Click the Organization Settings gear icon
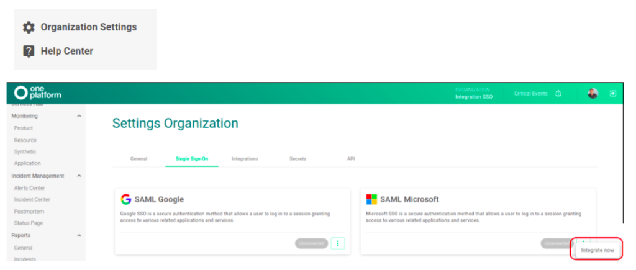The image size is (636, 270). pyautogui.click(x=29, y=27)
